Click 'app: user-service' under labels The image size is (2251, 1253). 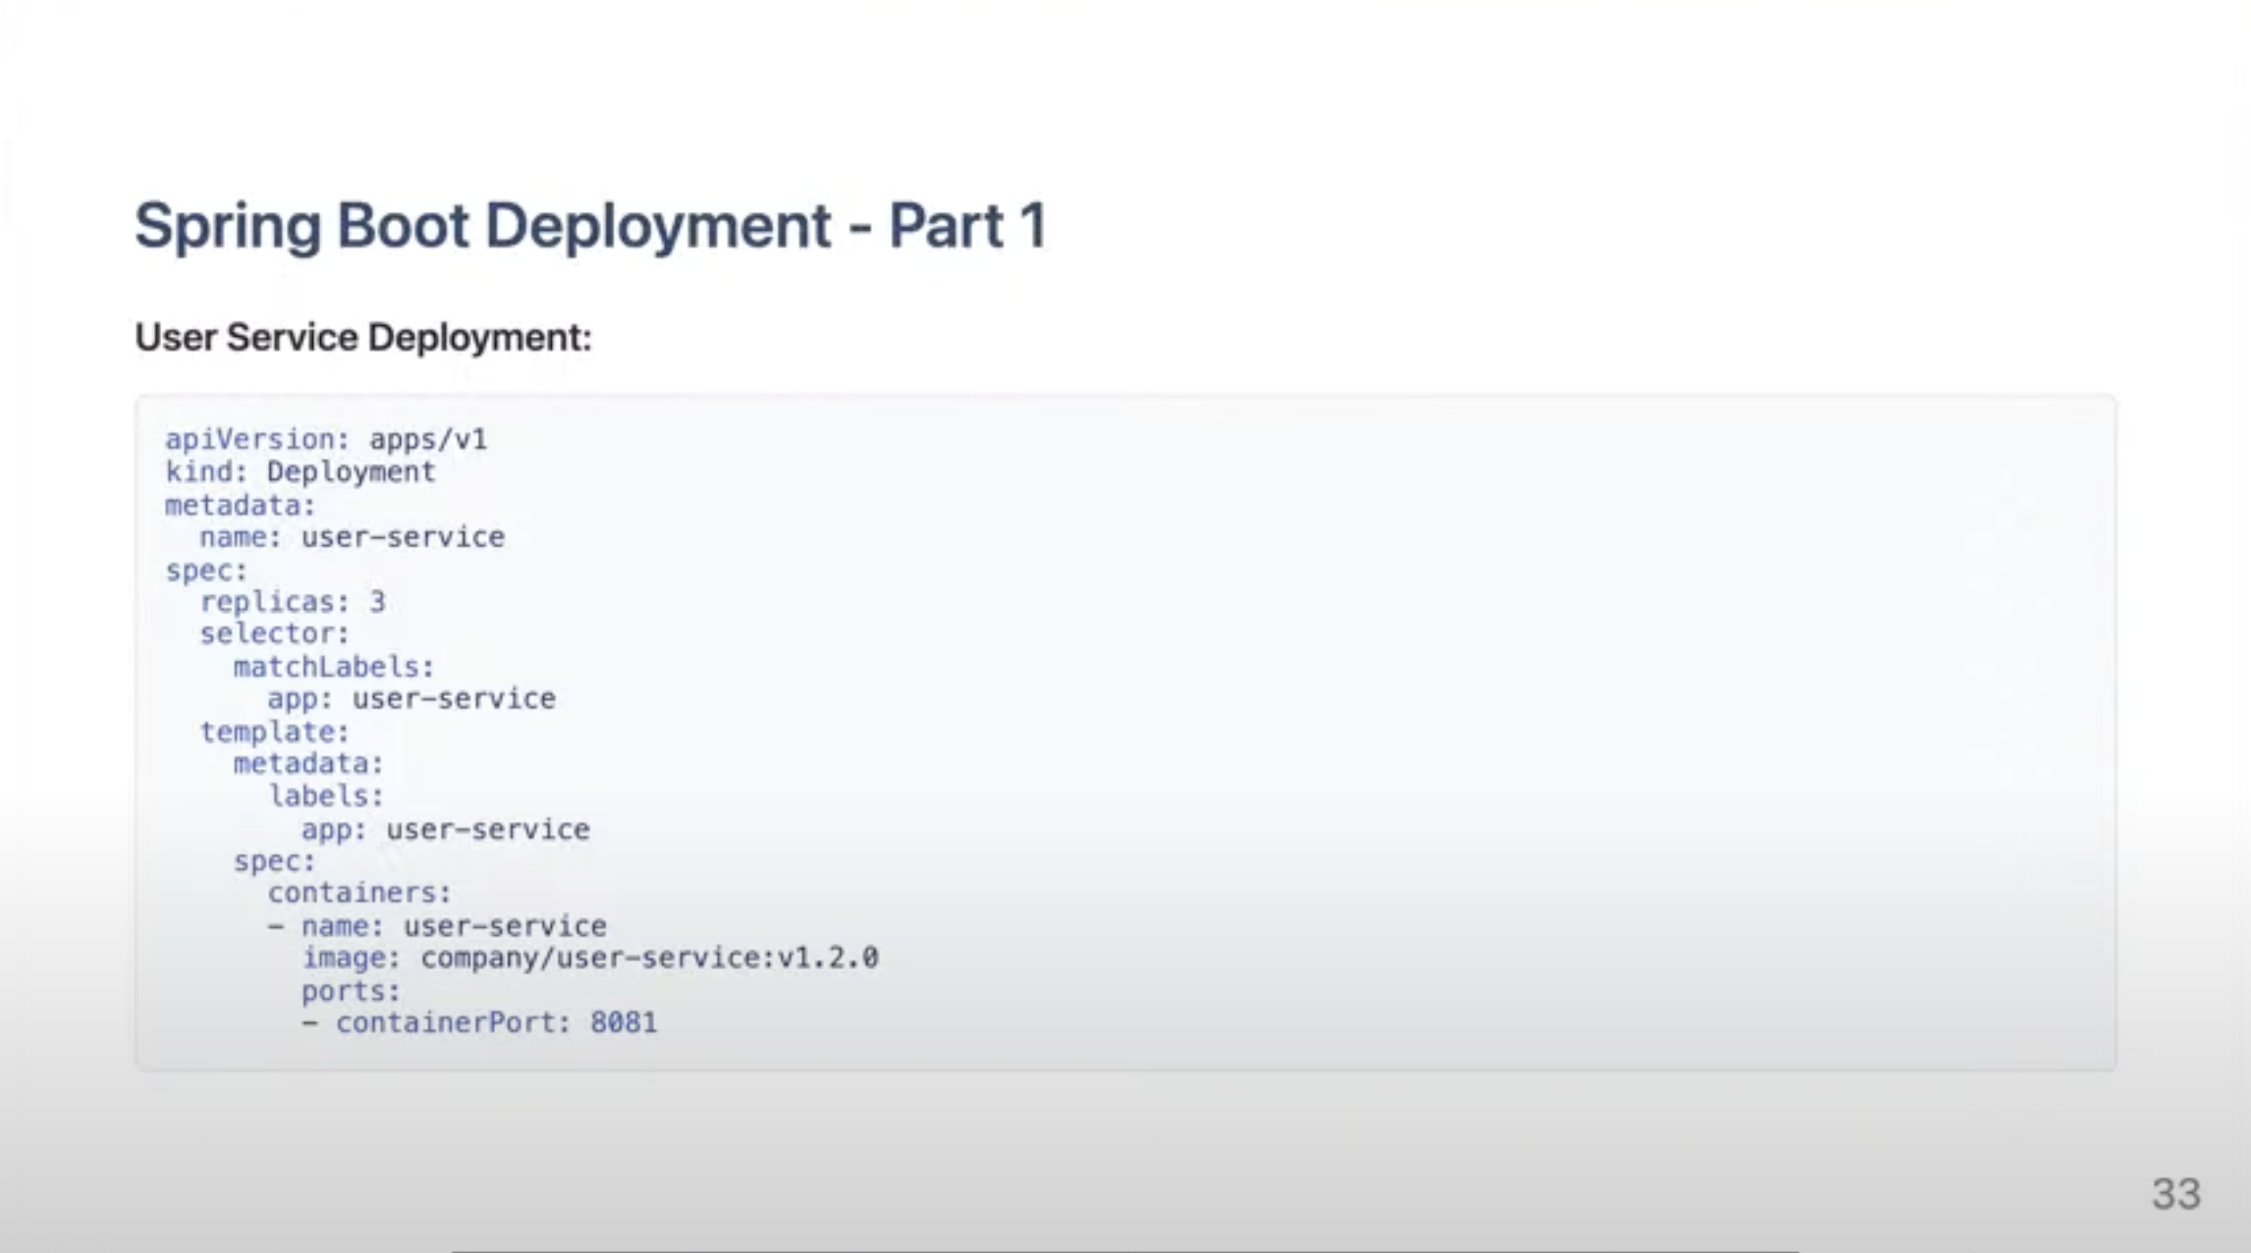click(445, 830)
